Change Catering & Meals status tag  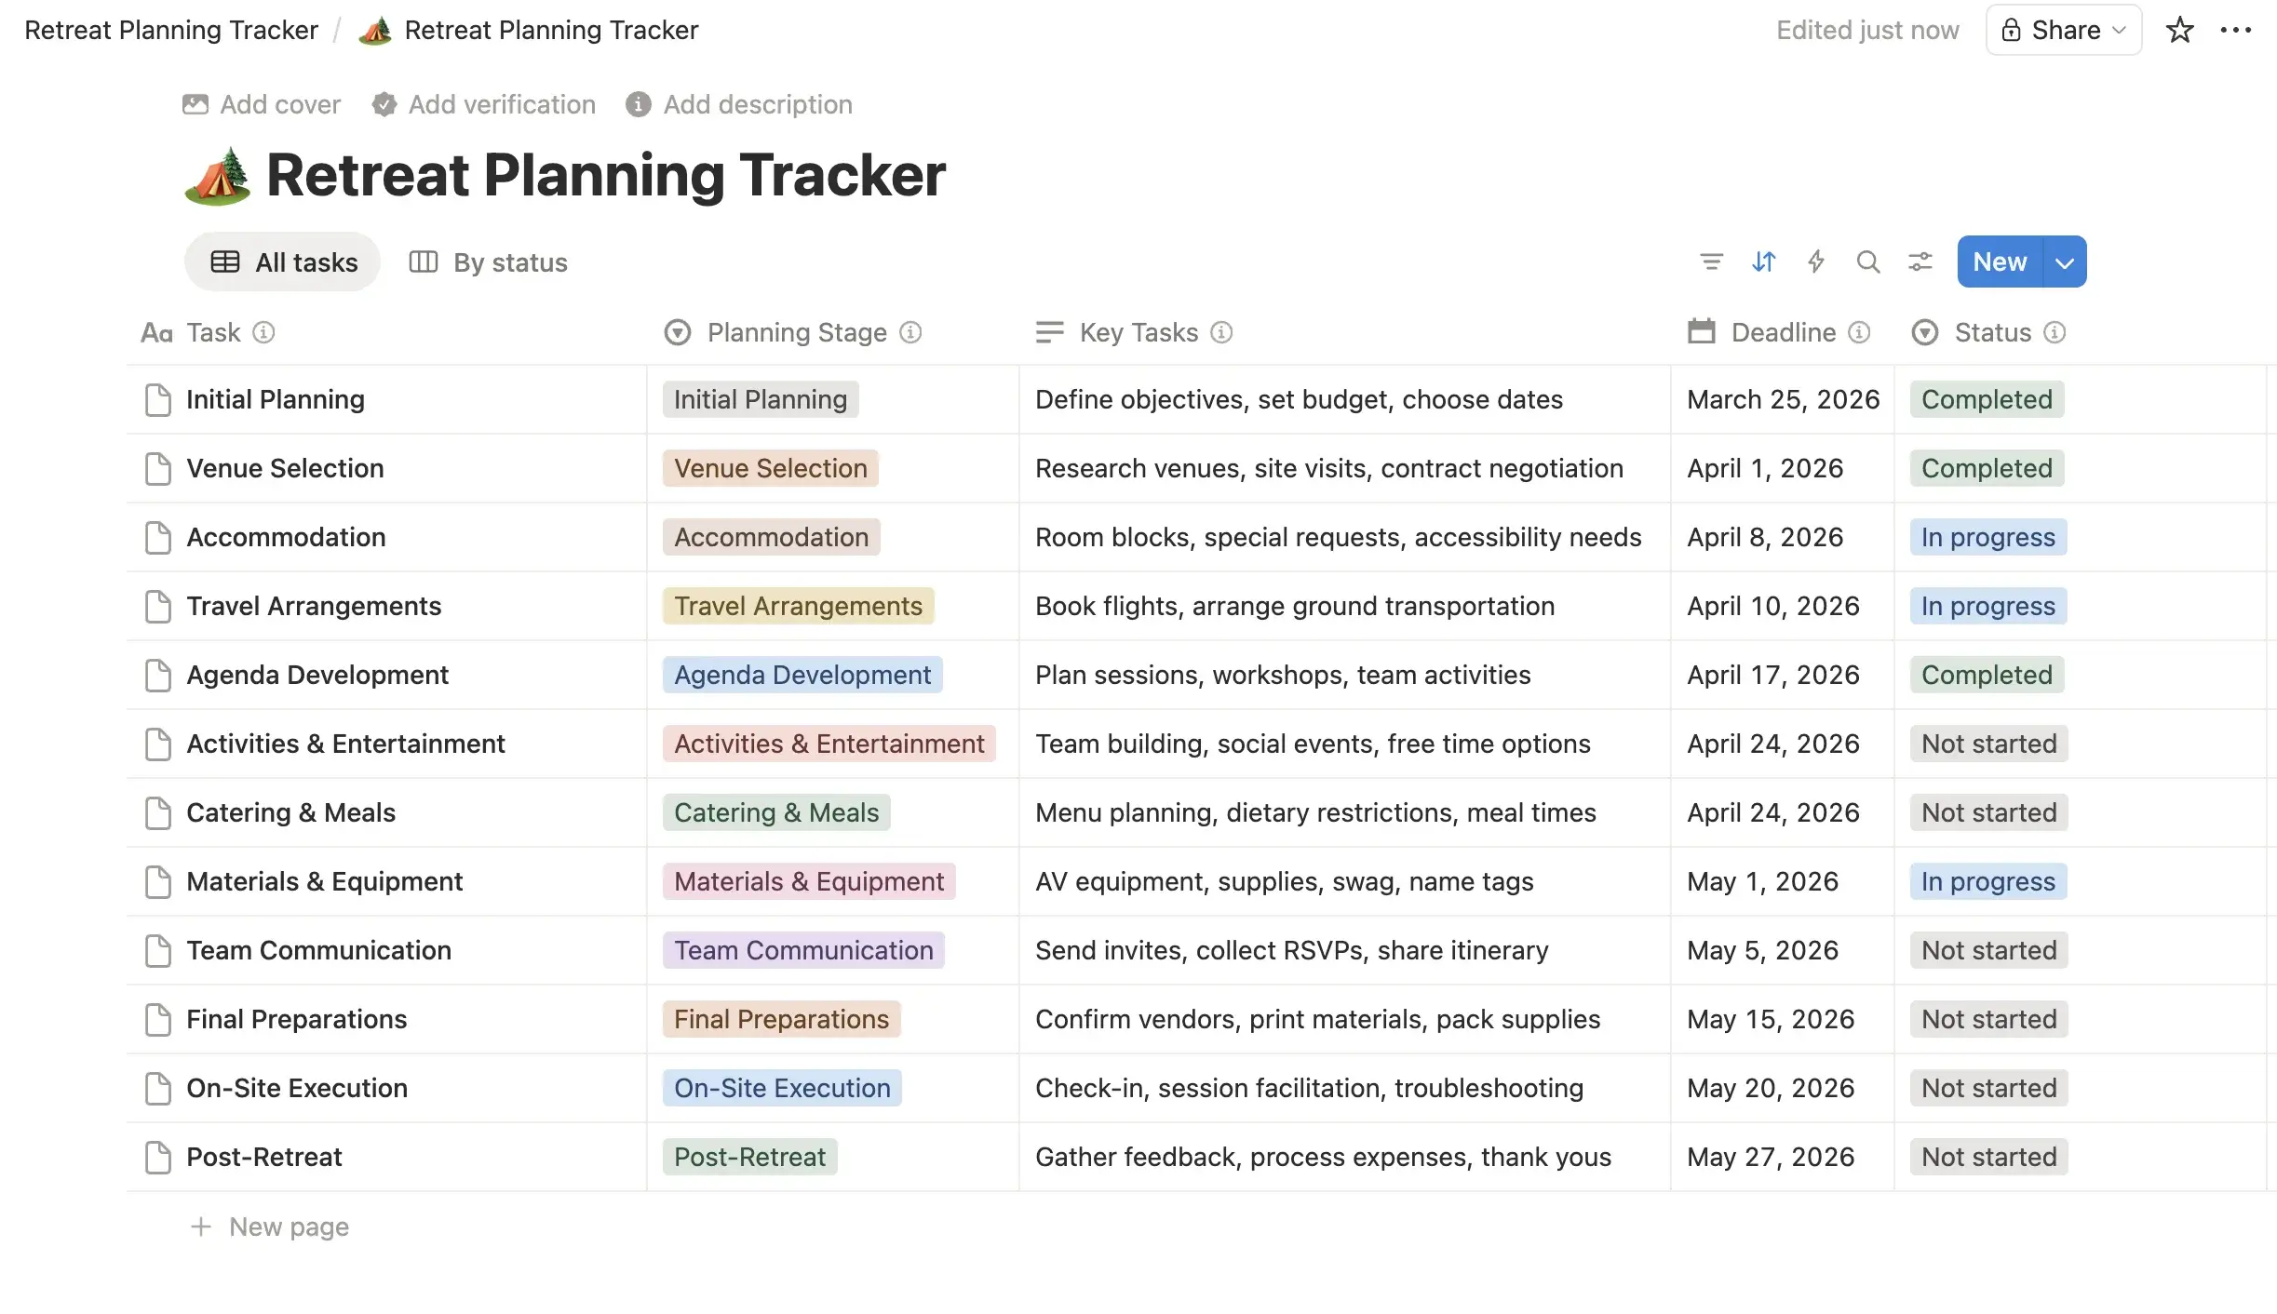pos(1987,812)
